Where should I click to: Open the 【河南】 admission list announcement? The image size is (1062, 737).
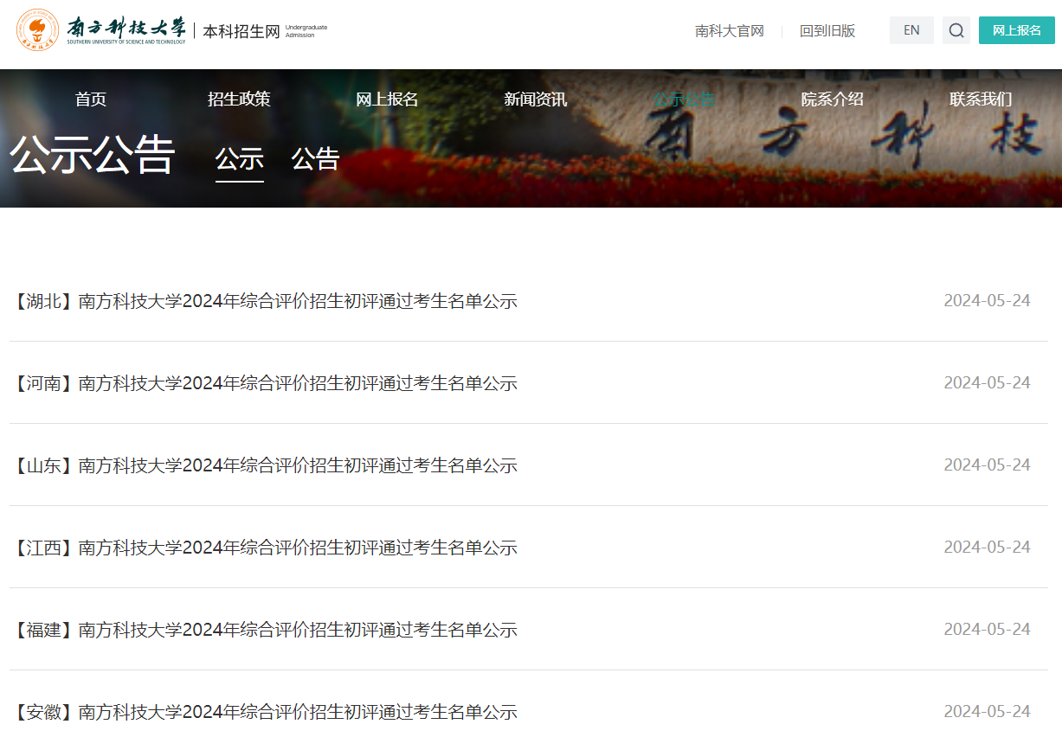pos(264,383)
